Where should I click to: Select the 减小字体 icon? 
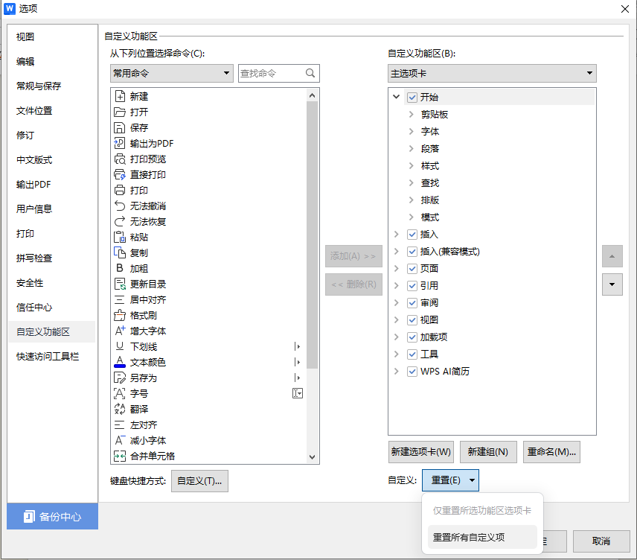pos(120,440)
